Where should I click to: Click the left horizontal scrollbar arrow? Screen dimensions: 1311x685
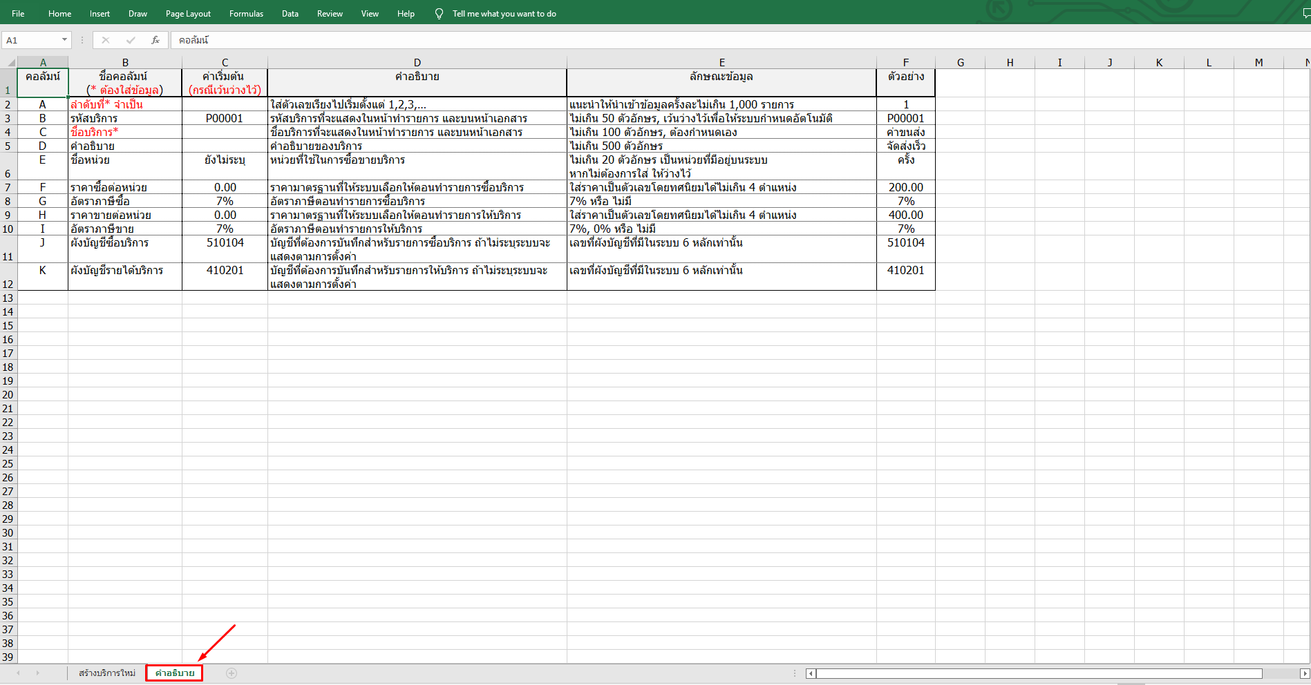point(809,673)
